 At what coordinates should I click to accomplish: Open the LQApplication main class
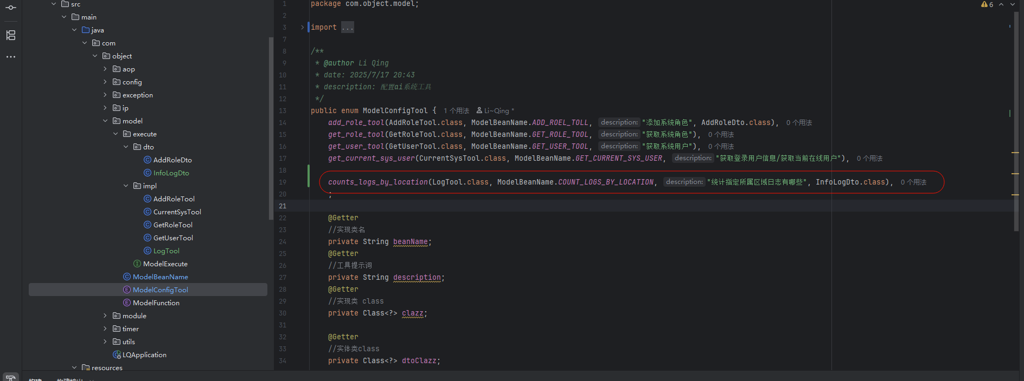(144, 355)
